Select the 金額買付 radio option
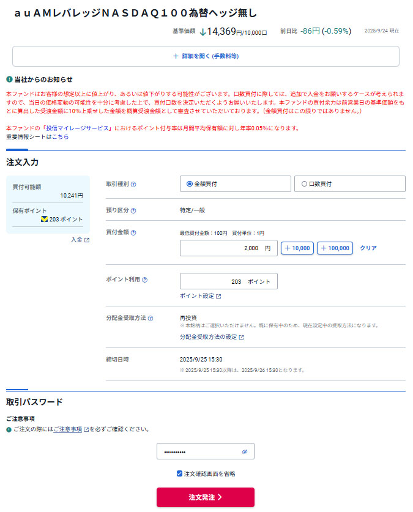The width and height of the screenshot is (413, 512). [190, 184]
